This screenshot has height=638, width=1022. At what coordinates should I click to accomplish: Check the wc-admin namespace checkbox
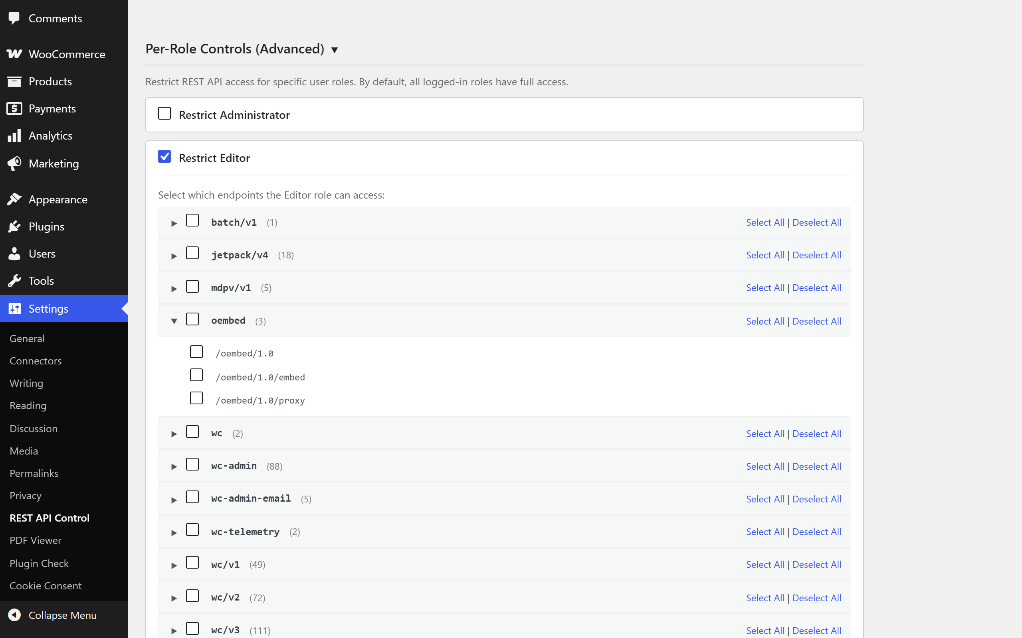[x=192, y=465]
